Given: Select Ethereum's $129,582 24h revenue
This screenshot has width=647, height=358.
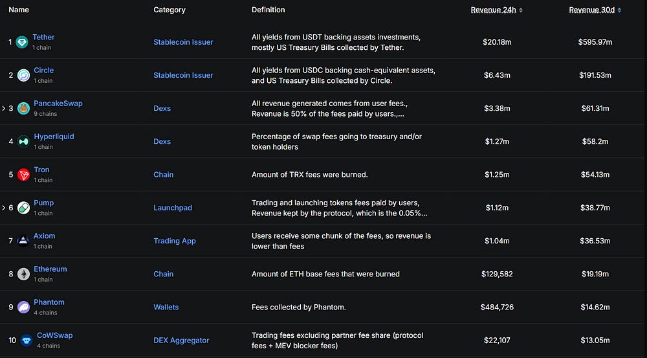Looking at the screenshot, I should tap(497, 274).
